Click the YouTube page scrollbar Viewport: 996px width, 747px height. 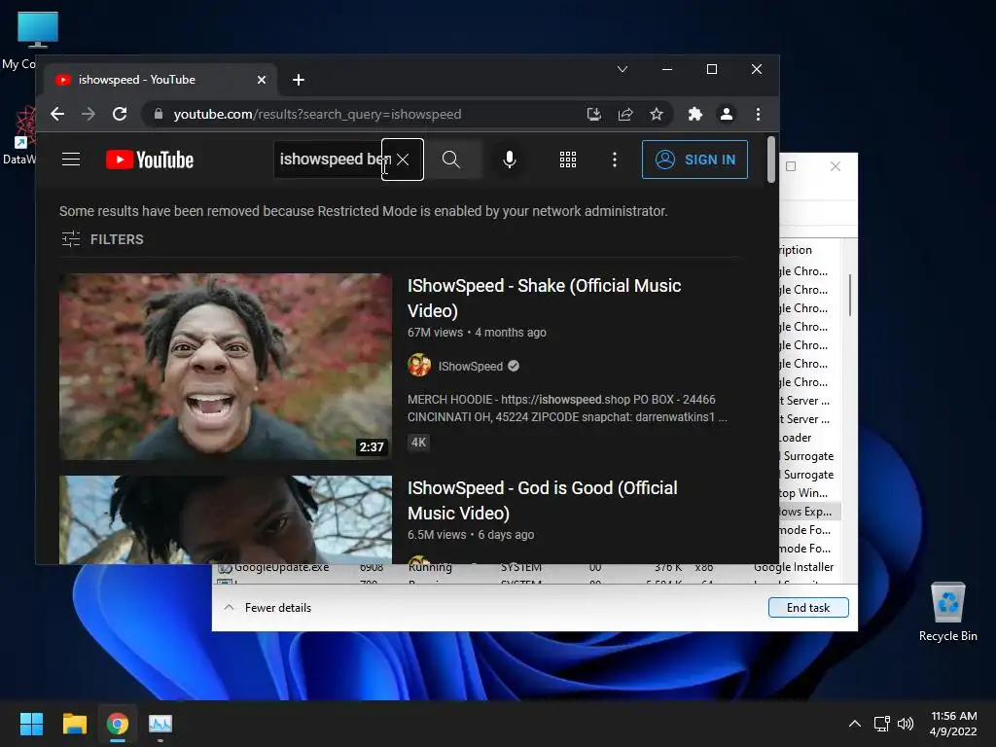(x=771, y=160)
